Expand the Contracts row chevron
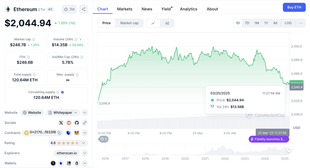 pyautogui.click(x=85, y=133)
